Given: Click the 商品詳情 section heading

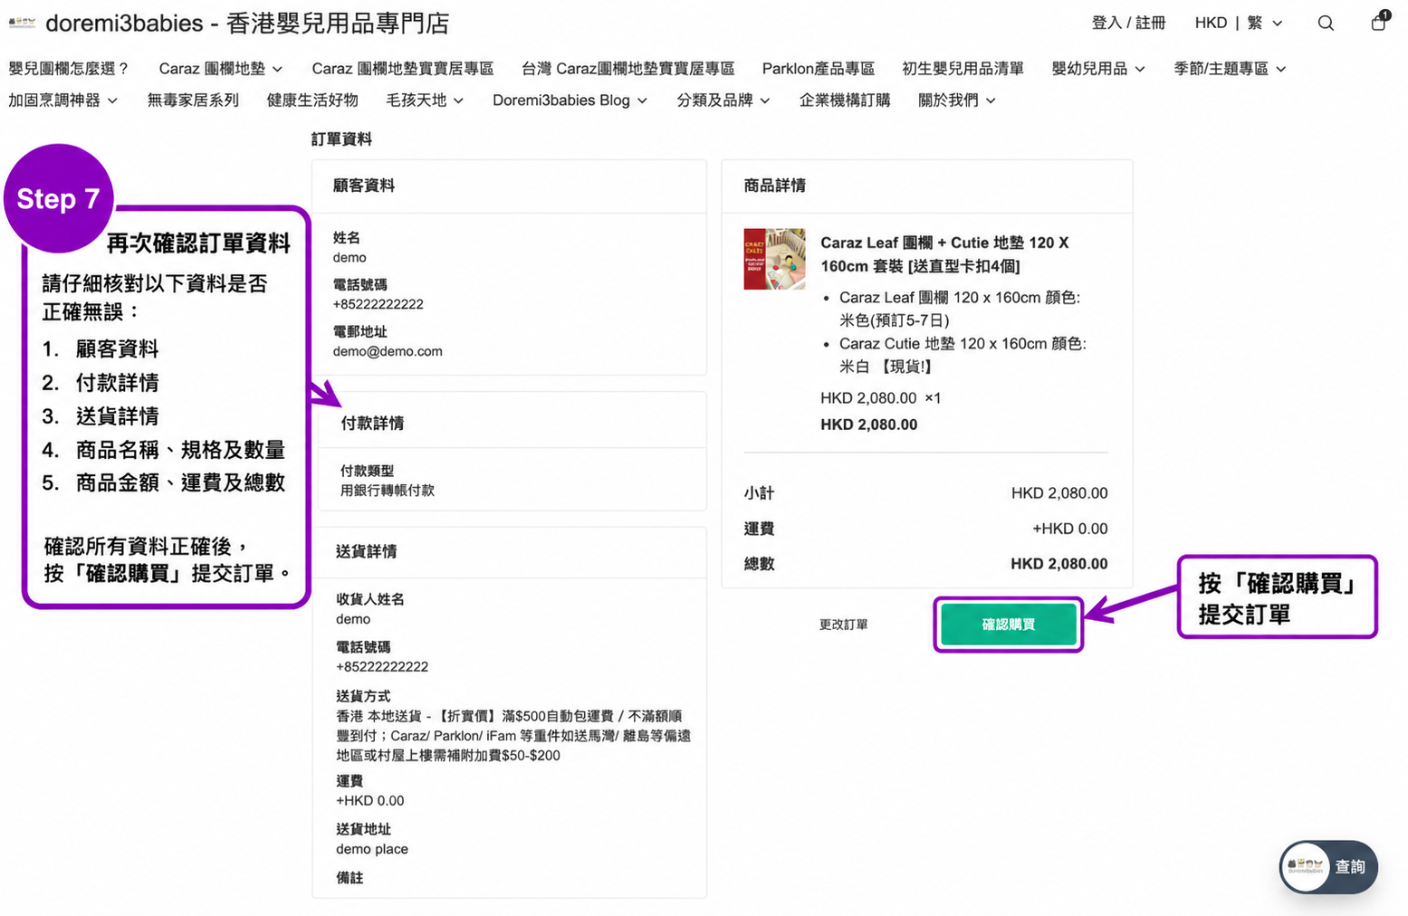Looking at the screenshot, I should [774, 186].
